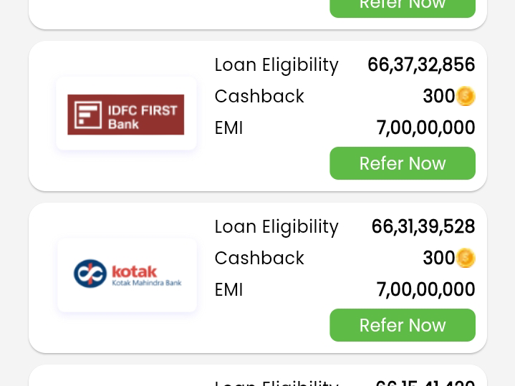Select loan eligibility amount 66,31,39,528
This screenshot has width=515, height=386.
click(x=423, y=227)
